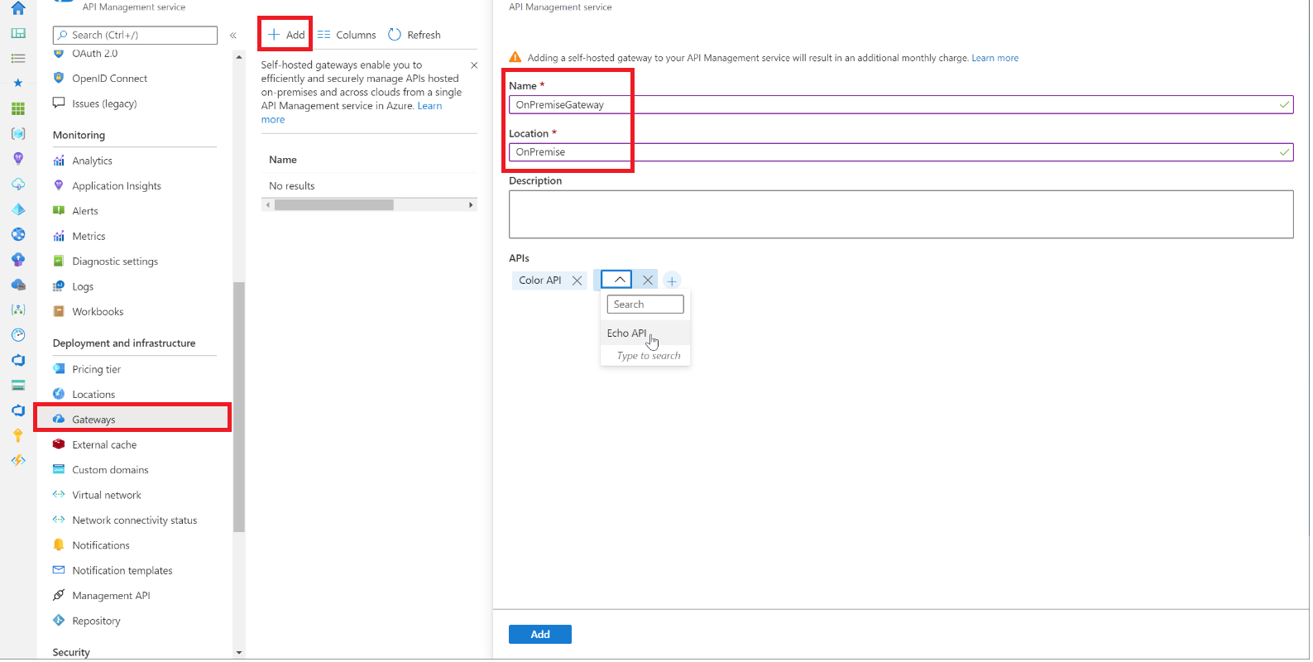Open Analytics under Monitoring

click(x=92, y=161)
